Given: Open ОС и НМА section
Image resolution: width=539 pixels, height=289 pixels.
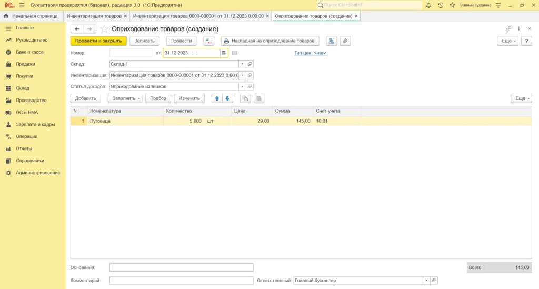Looking at the screenshot, I should click(33, 112).
